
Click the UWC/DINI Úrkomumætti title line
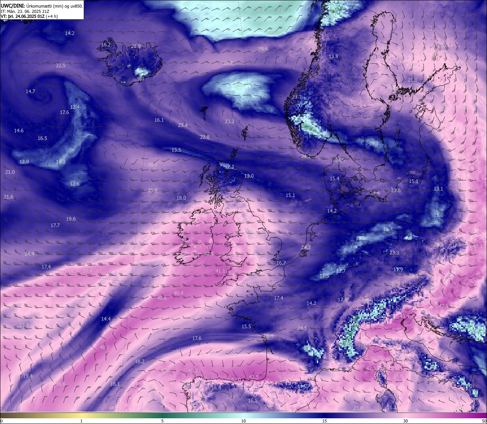pos(42,6)
